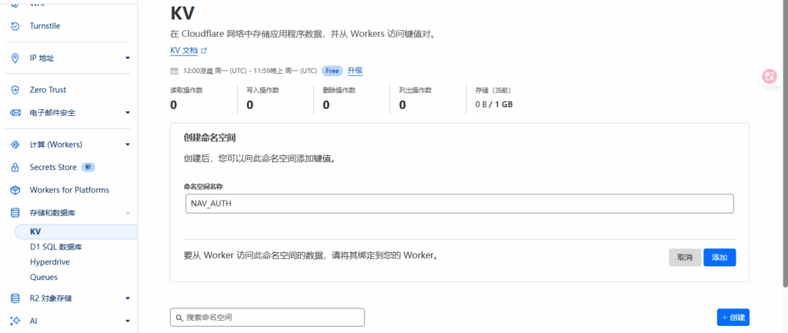Click the 搜索命名空间 search field
788x333 pixels.
click(267, 317)
